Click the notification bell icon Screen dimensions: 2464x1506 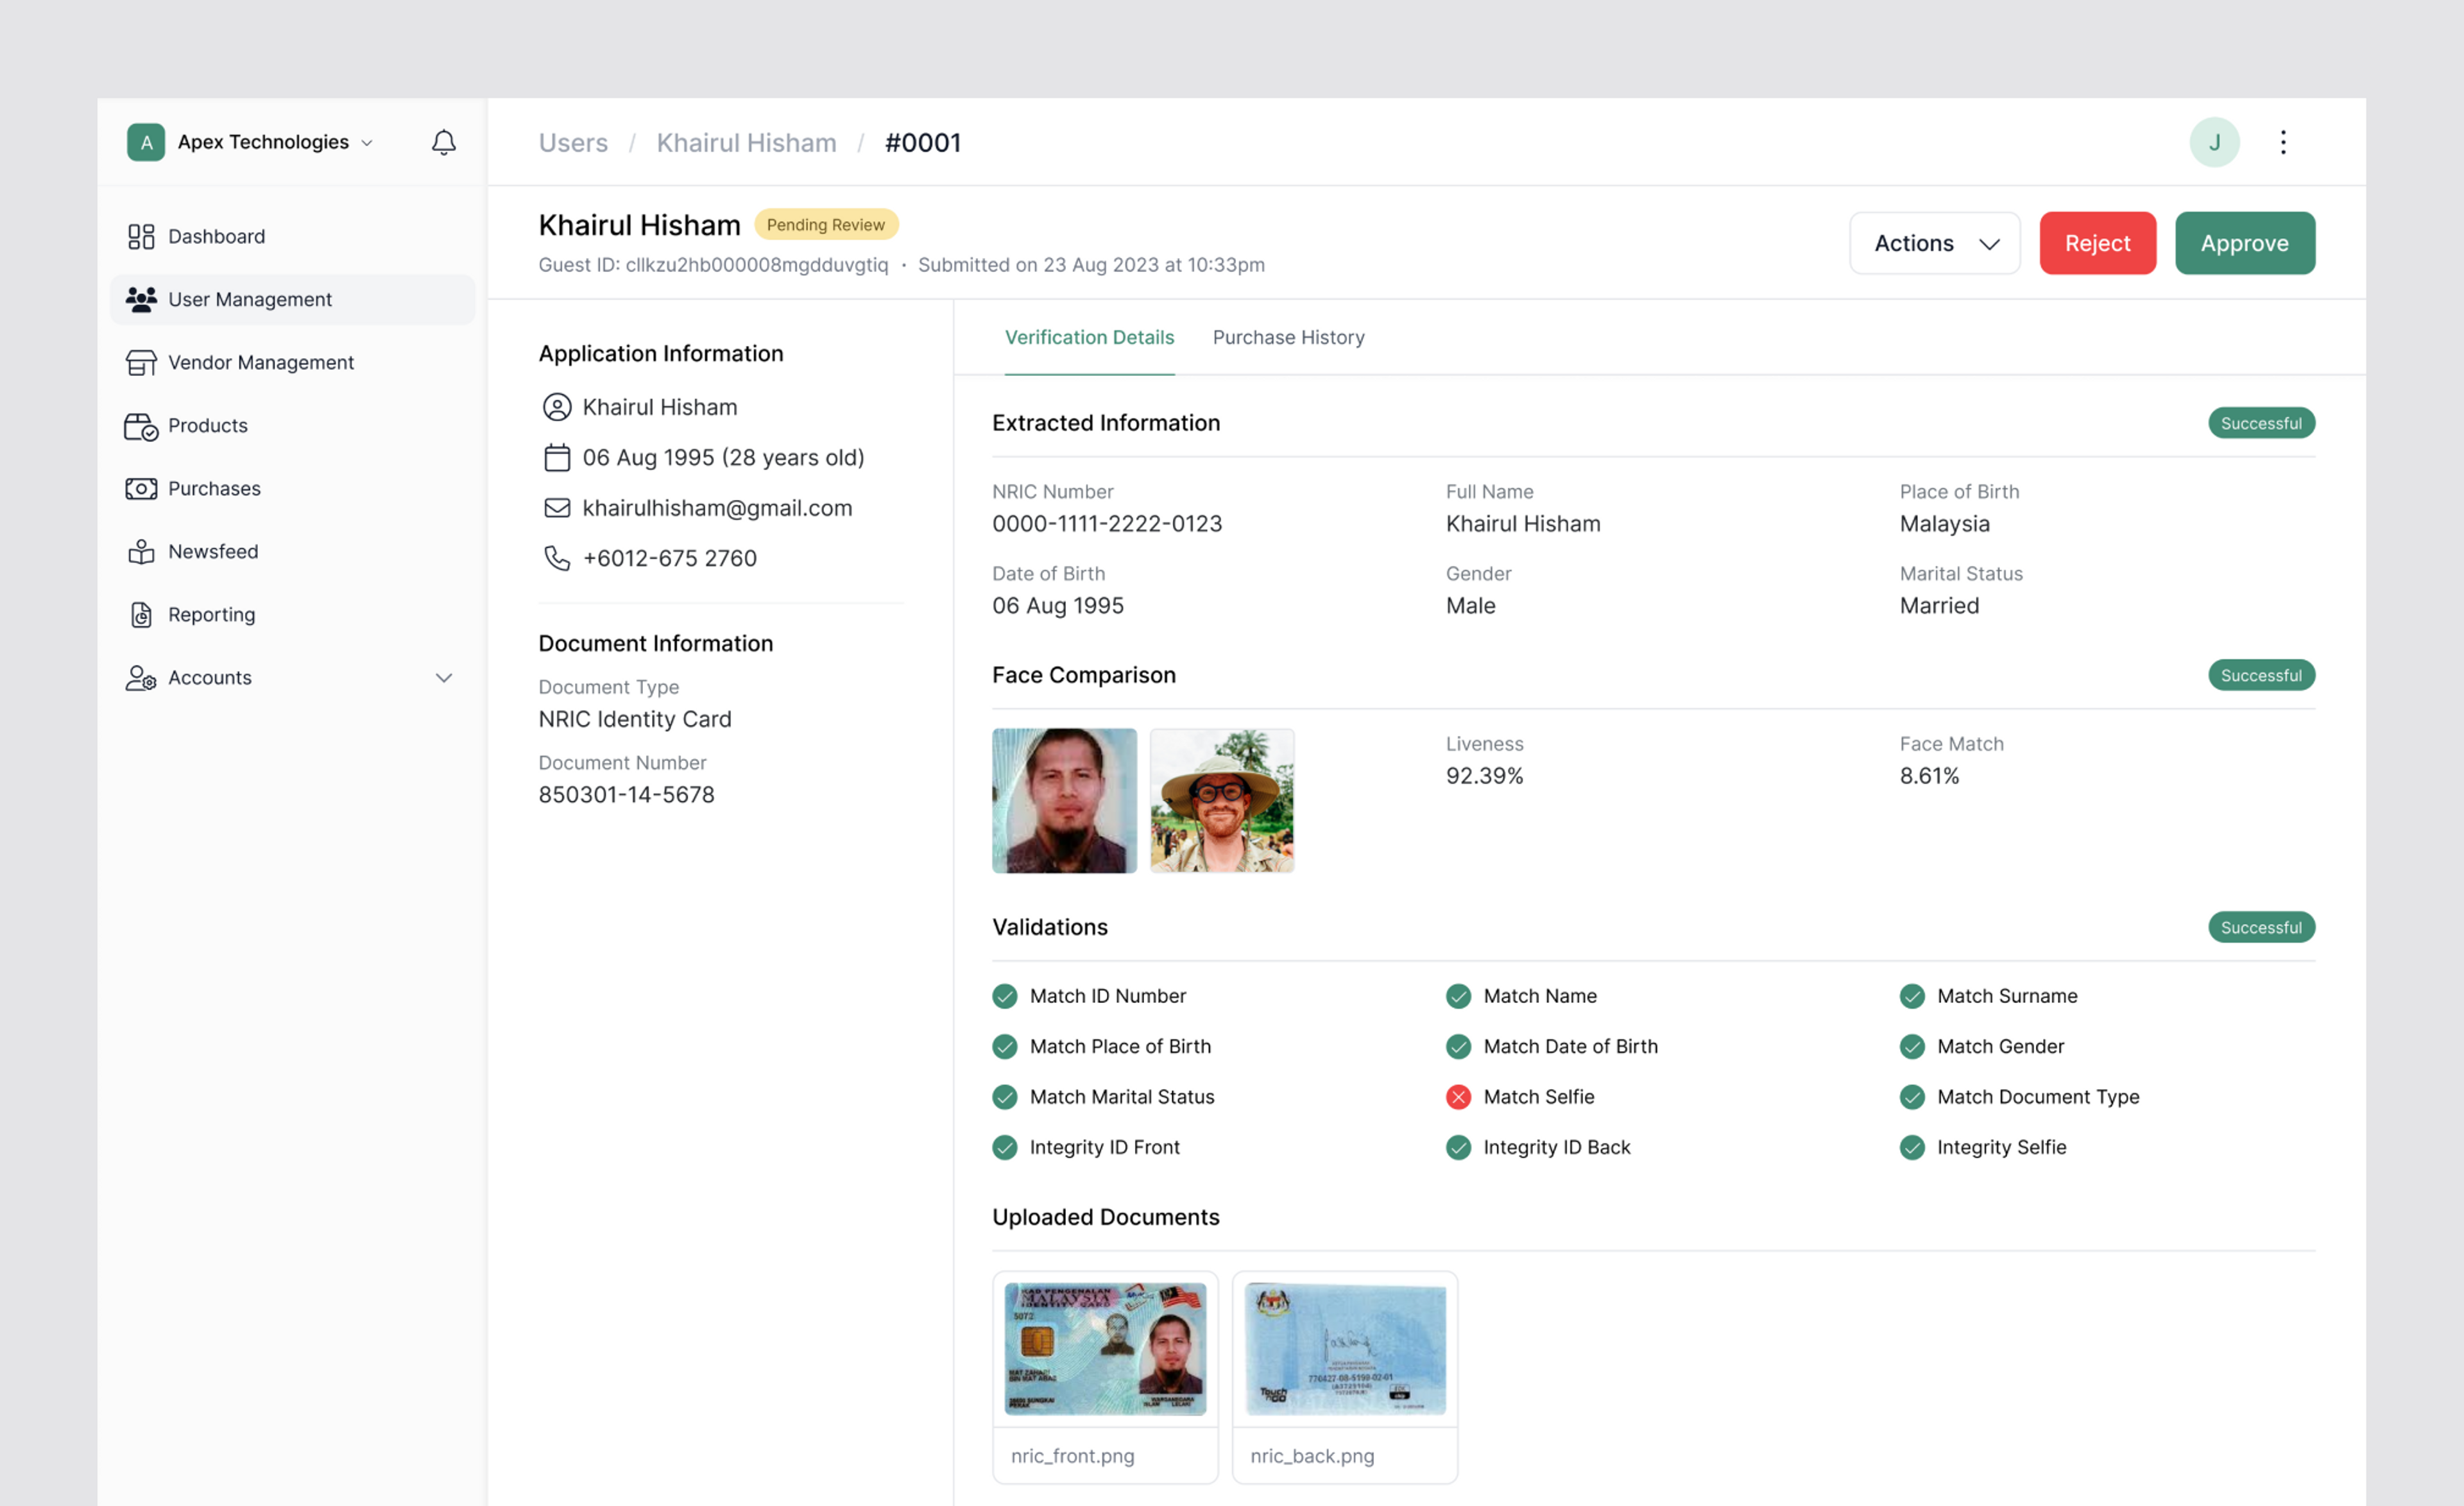click(443, 143)
